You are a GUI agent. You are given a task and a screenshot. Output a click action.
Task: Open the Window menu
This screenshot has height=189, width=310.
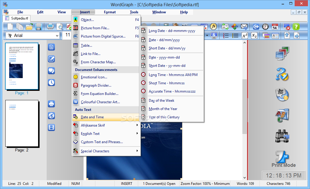[x=159, y=12]
